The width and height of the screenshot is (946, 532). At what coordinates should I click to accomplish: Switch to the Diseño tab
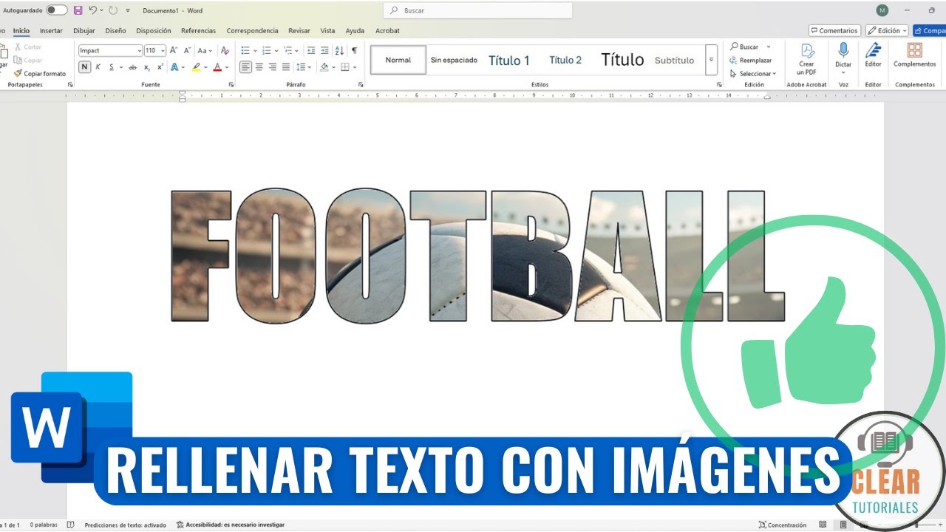[115, 31]
